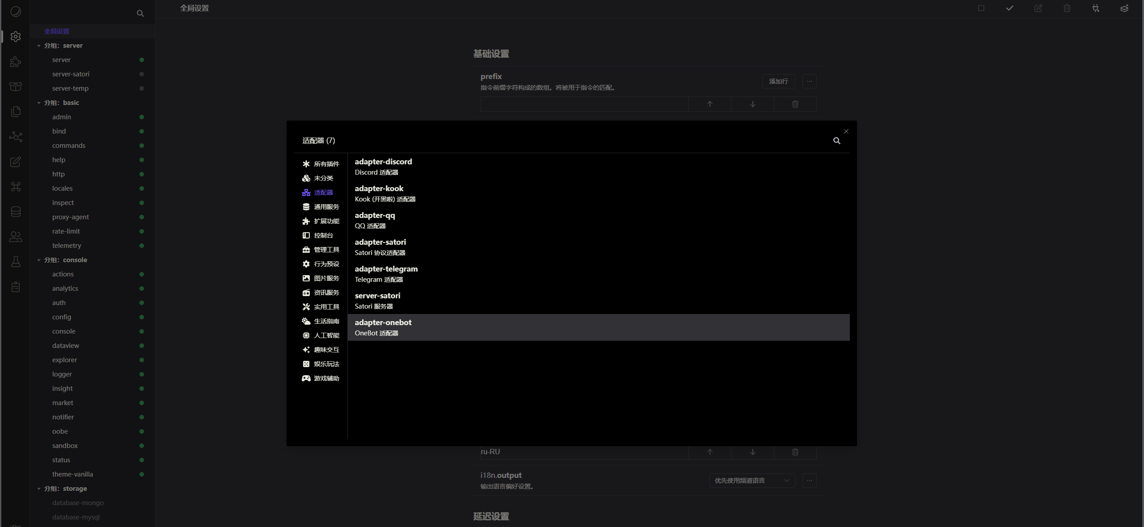
Task: Collapse the 分组: basic group
Action: coord(39,103)
